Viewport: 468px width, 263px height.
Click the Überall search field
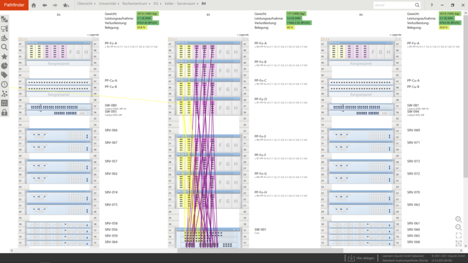393,5
